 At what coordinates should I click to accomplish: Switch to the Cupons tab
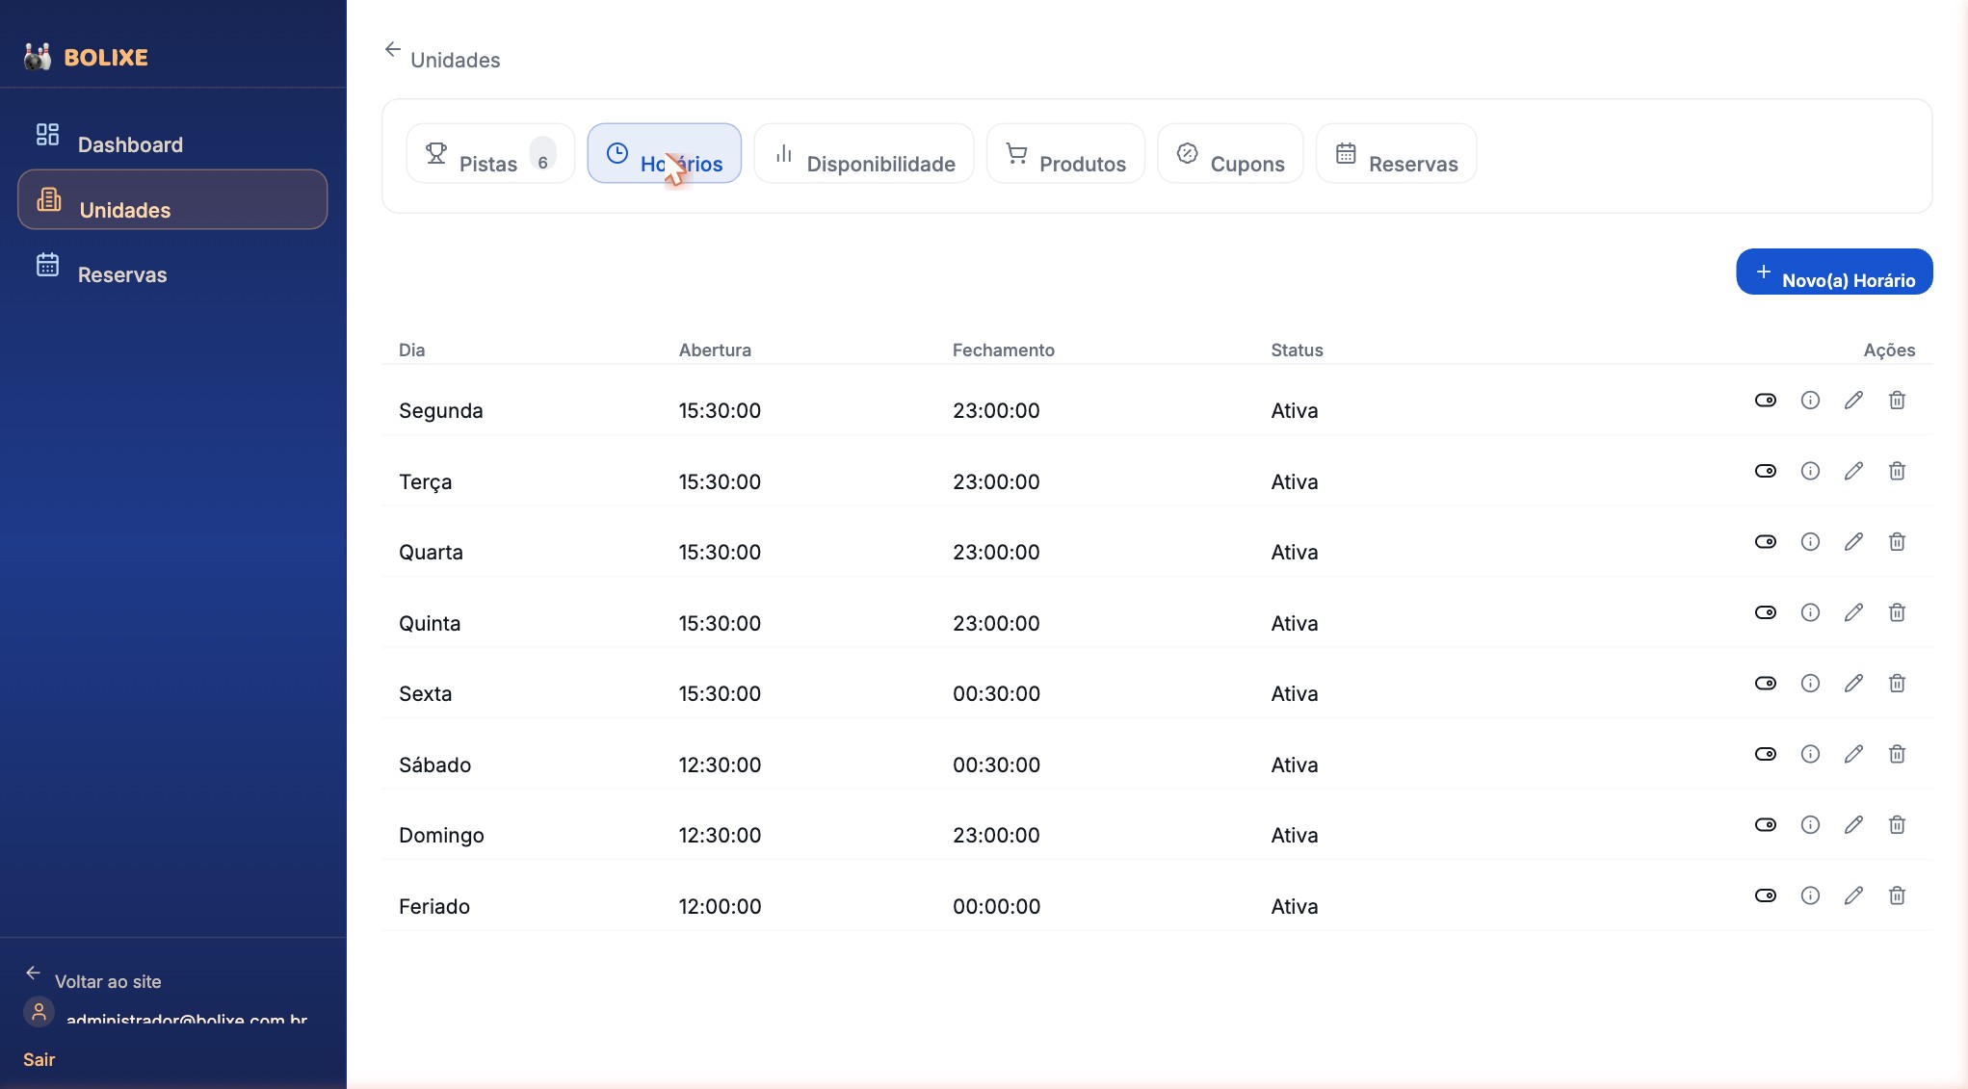1230,153
